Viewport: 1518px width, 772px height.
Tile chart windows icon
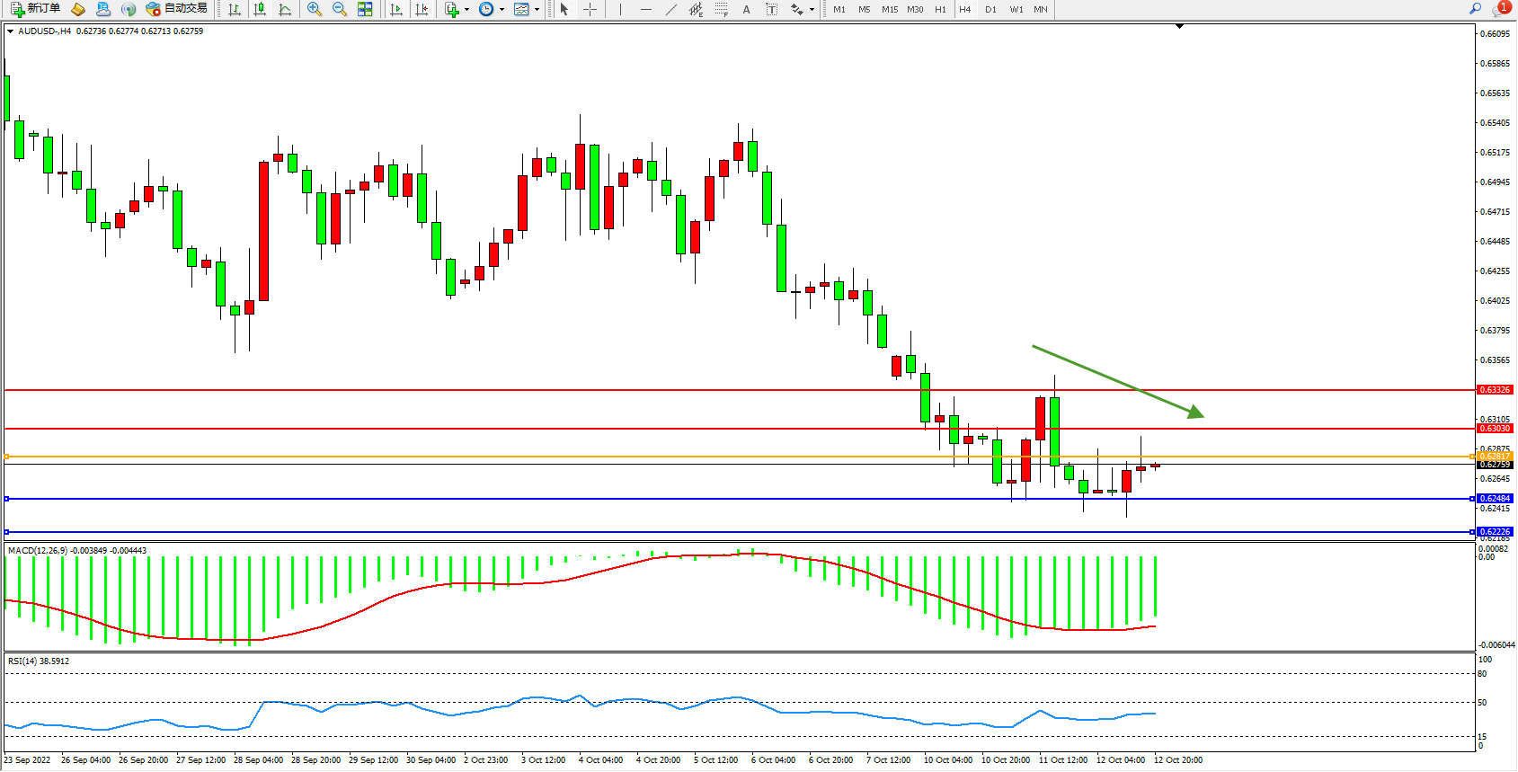pos(365,9)
